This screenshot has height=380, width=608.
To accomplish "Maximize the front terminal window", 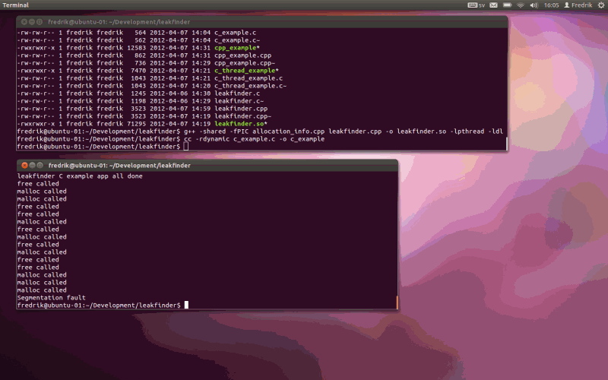I will pos(40,165).
